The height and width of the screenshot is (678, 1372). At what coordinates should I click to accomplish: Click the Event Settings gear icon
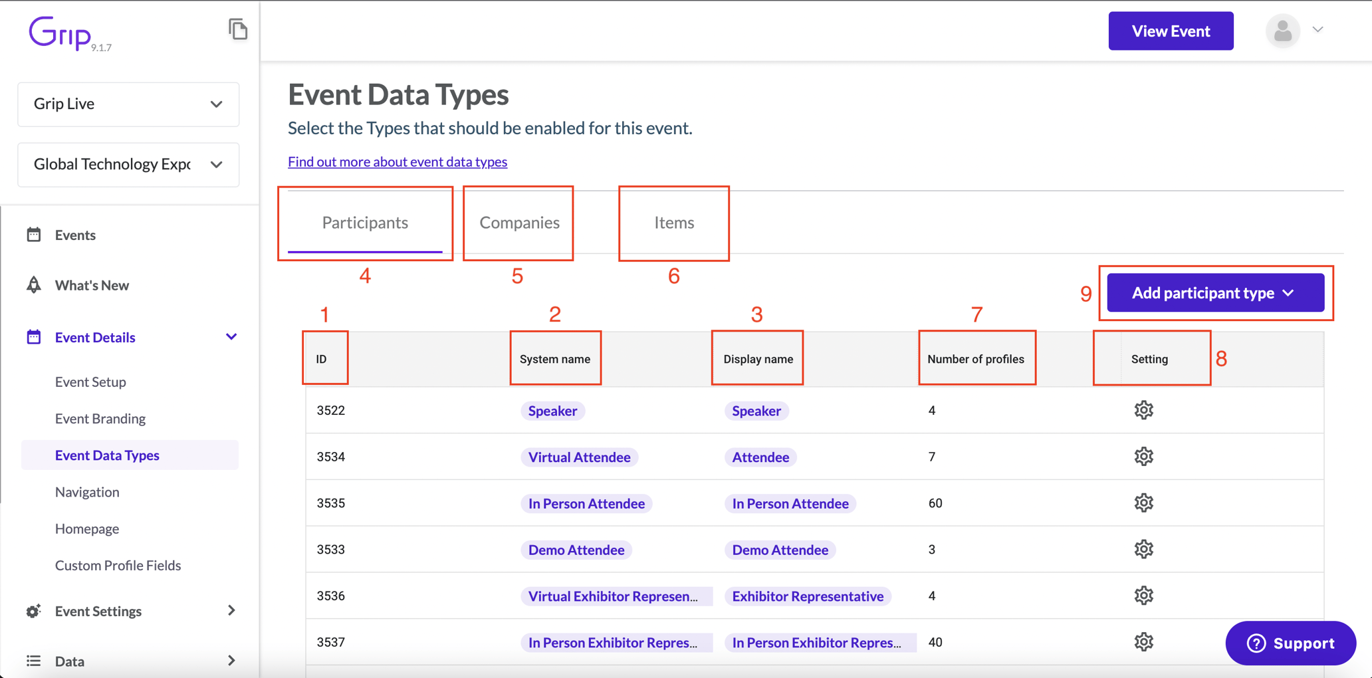click(33, 611)
